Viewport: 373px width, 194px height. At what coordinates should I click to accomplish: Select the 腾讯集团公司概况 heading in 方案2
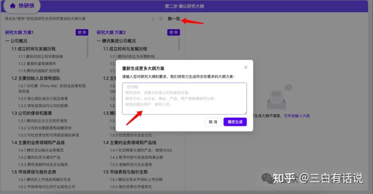click(x=116, y=41)
